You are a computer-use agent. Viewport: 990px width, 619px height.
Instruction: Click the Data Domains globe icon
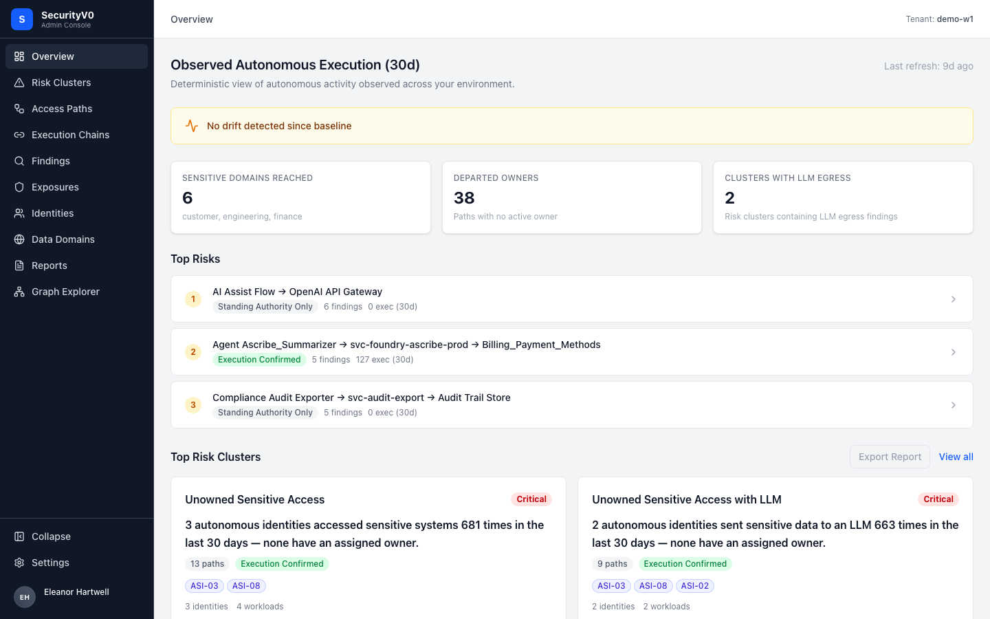[x=19, y=239]
